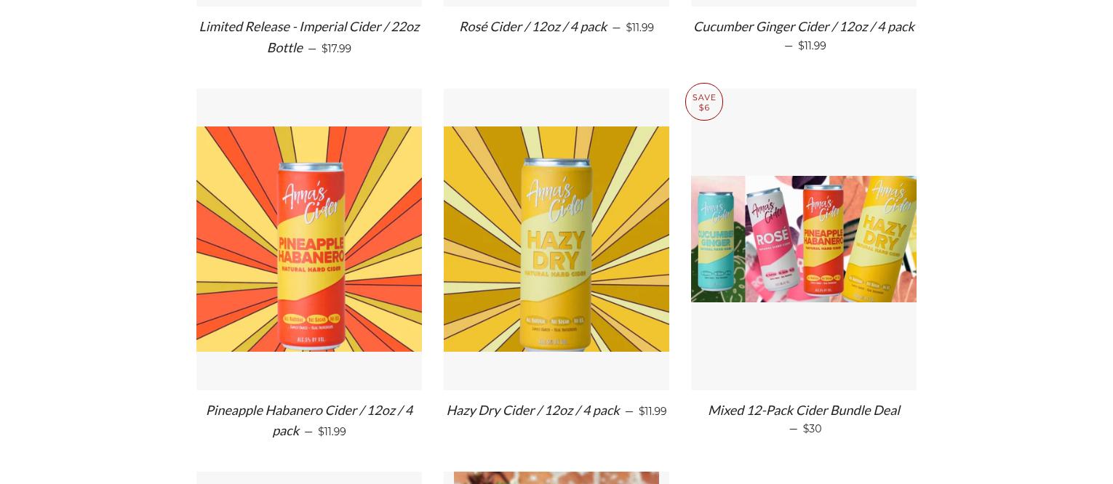Screen dimensions: 1113x484
Task: Open the Mixed 12-Pack bundle image
Action: 804,239
